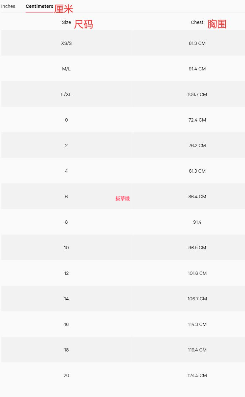Screen dimensions: 245x397
Task: Click the size 0 cell
Action: 66,120
